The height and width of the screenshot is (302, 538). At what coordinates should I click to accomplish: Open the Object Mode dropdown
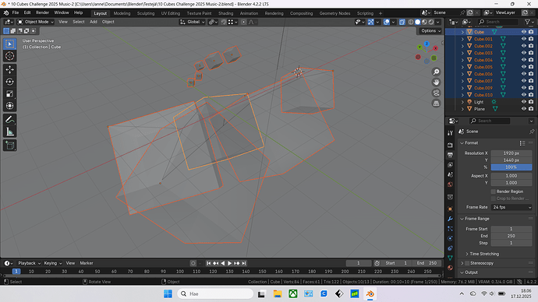click(35, 22)
